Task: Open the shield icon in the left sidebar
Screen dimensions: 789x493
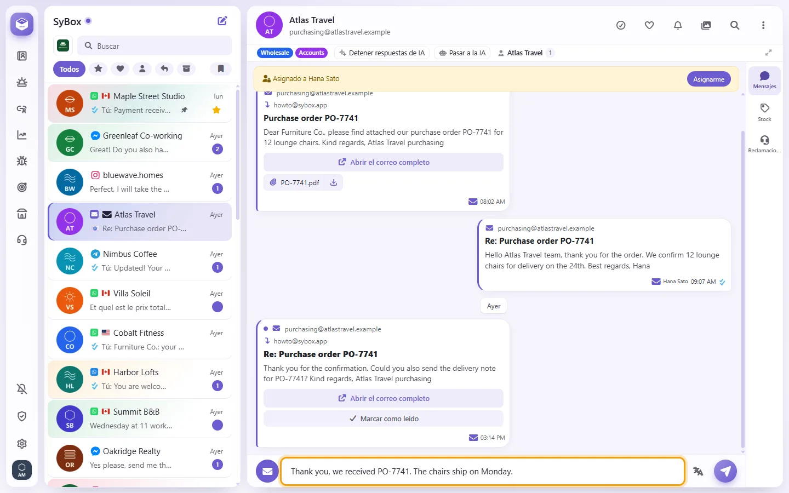Action: pyautogui.click(x=22, y=416)
